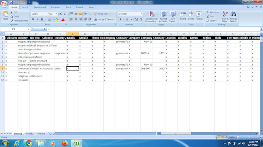Open the Review ribbon tab
The width and height of the screenshot is (263, 147).
click(80, 7)
